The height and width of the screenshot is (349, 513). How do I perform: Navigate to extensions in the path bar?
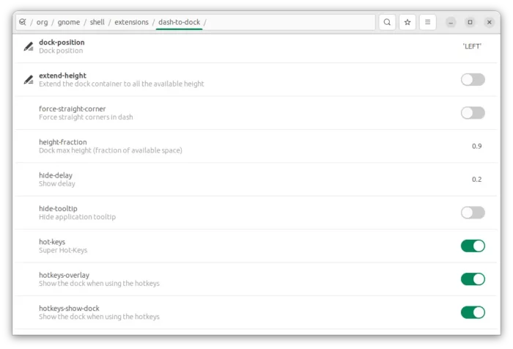click(131, 22)
